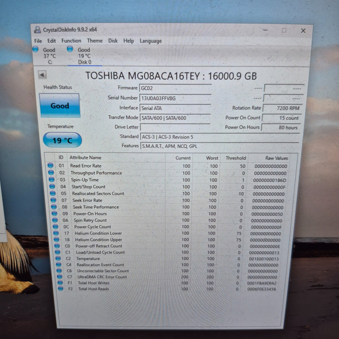Select the Helium Condition Lower name
339x339 pixels.
coord(98,233)
